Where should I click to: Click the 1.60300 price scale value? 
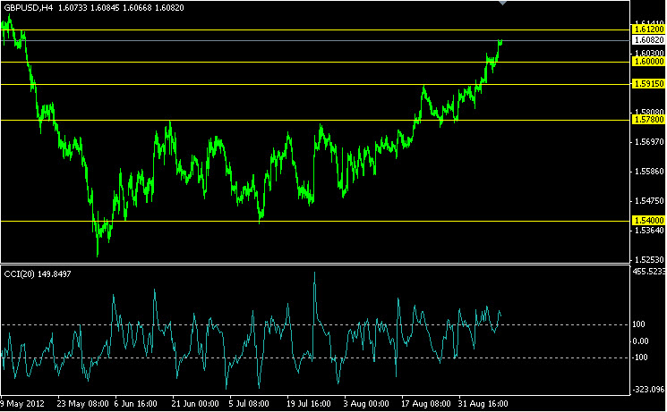(649, 53)
